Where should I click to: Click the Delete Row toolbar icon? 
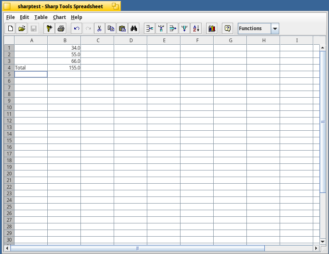tap(173, 29)
